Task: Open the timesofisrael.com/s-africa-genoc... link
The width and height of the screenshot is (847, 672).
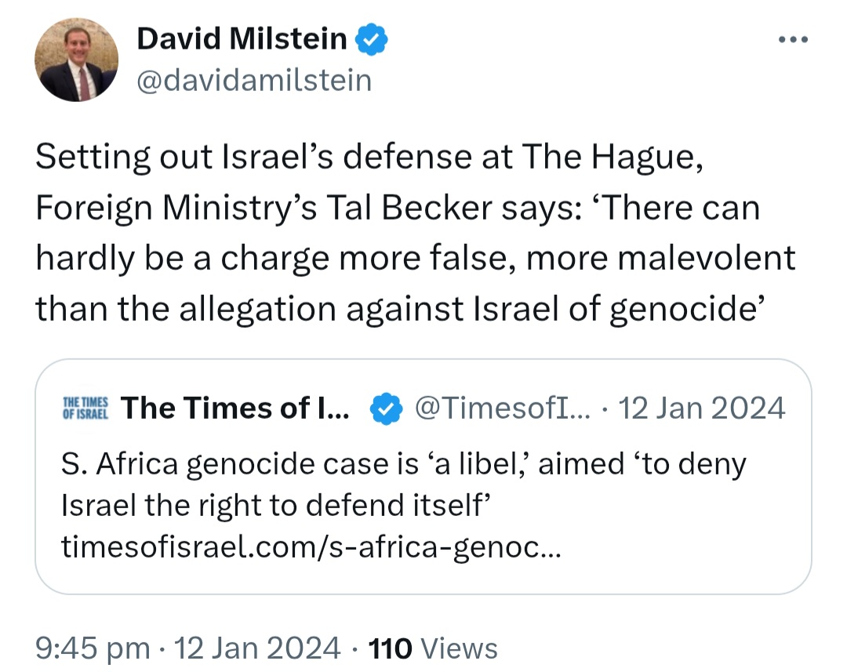Action: [311, 547]
